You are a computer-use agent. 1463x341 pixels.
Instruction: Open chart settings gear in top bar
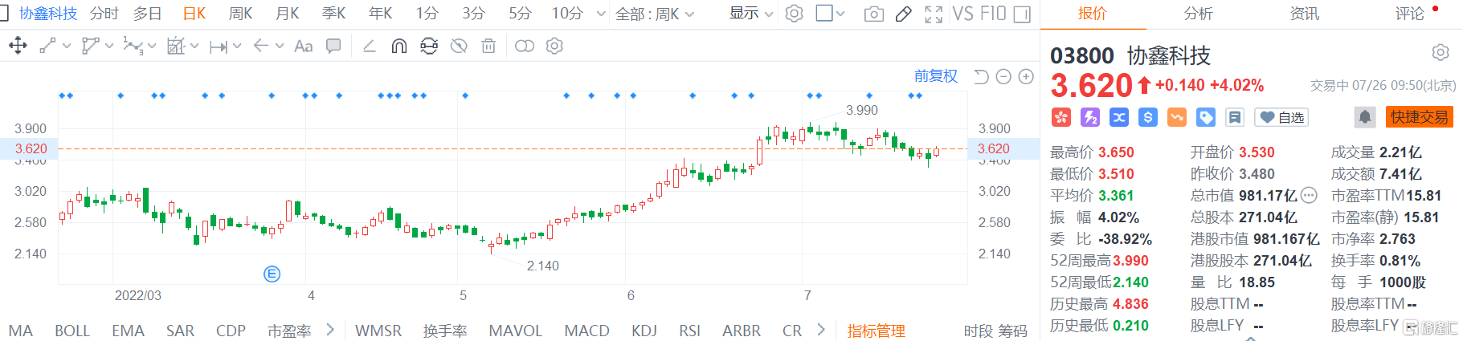coord(794,14)
